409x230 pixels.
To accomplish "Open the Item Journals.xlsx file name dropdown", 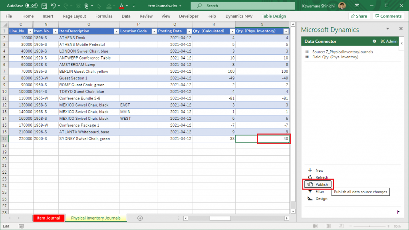I will [x=180, y=6].
